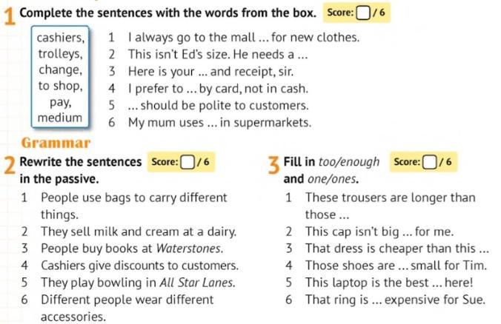Click the 'Complete the sentences' instruction heading

tap(167, 13)
